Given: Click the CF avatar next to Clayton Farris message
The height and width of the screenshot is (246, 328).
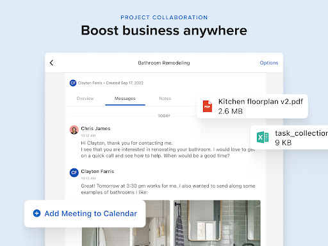Looking at the screenshot, I should (x=74, y=172).
